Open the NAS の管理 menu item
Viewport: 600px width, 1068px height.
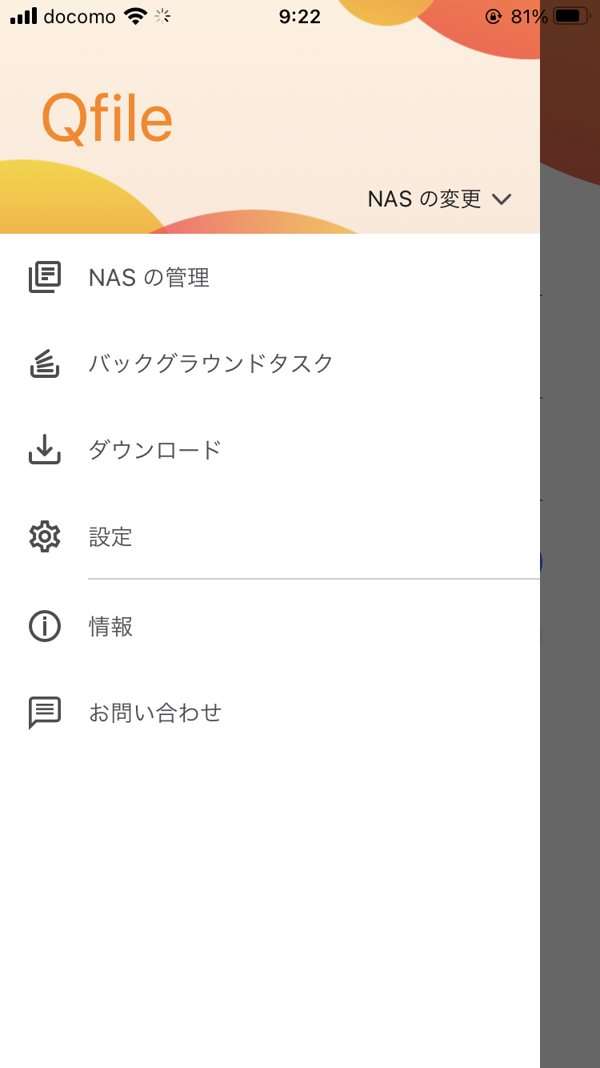pos(149,278)
